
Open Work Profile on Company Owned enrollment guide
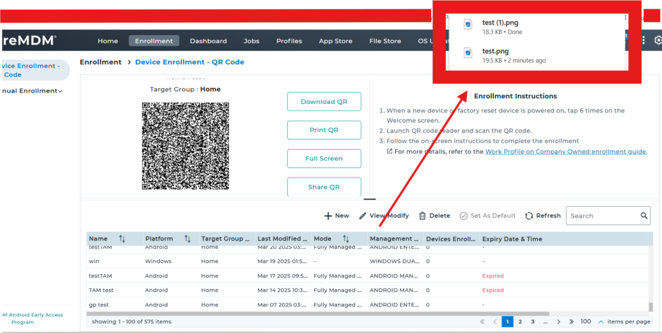[x=566, y=151]
